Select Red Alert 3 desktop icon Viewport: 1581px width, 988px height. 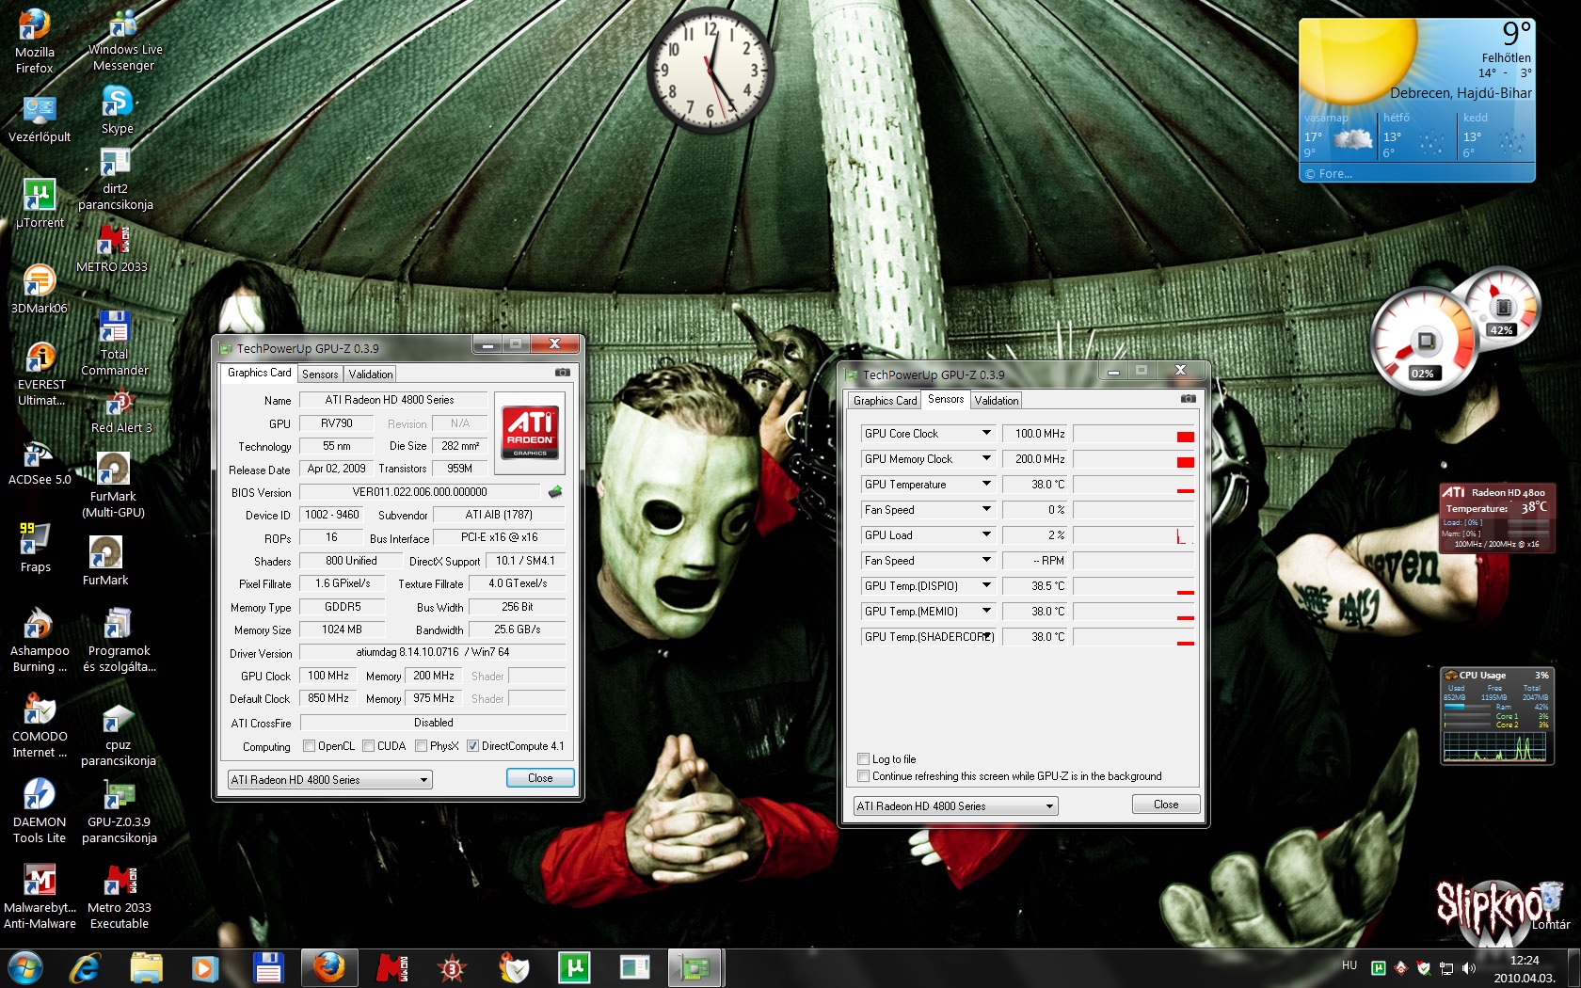120,412
